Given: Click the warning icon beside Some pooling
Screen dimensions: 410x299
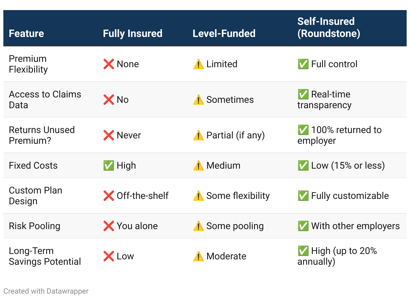Looking at the screenshot, I should (x=198, y=226).
